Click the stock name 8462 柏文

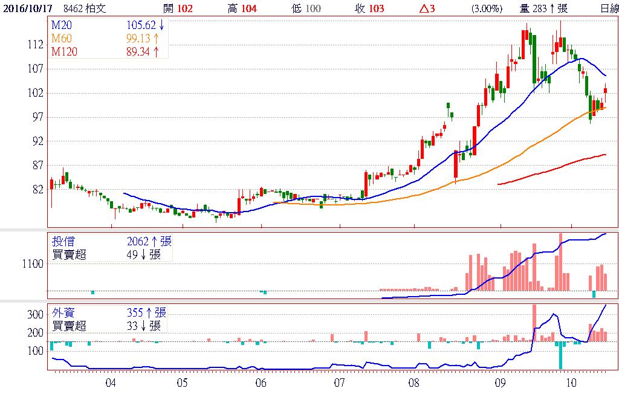pyautogui.click(x=85, y=8)
